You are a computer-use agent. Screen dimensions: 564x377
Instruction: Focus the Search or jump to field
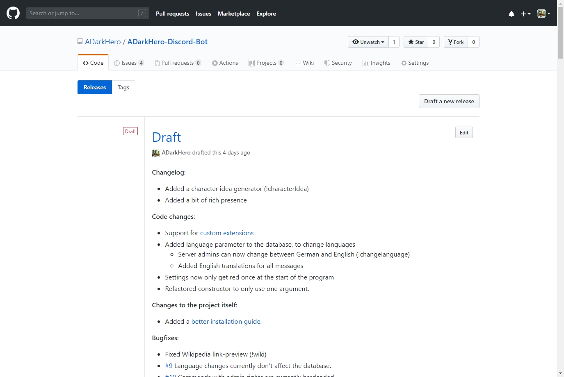(88, 13)
